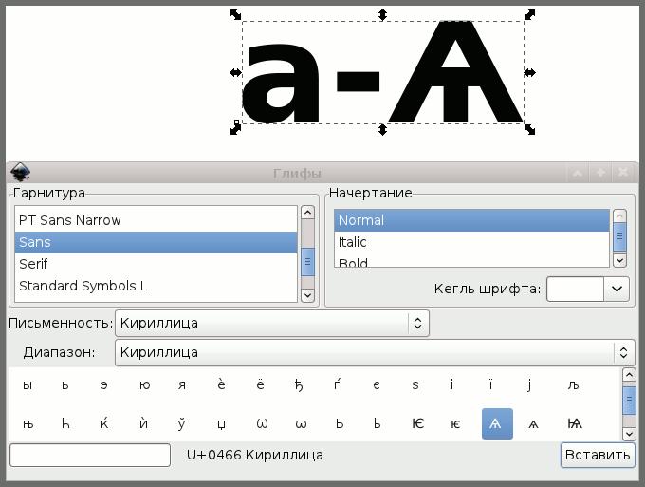
Task: Click the font family scrollbar thumb
Action: point(307,262)
